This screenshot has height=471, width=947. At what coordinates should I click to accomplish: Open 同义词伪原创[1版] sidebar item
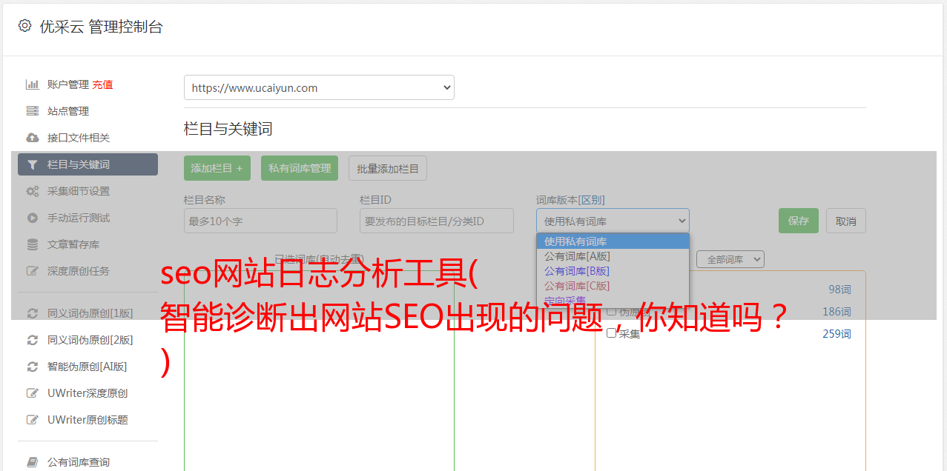(x=88, y=313)
